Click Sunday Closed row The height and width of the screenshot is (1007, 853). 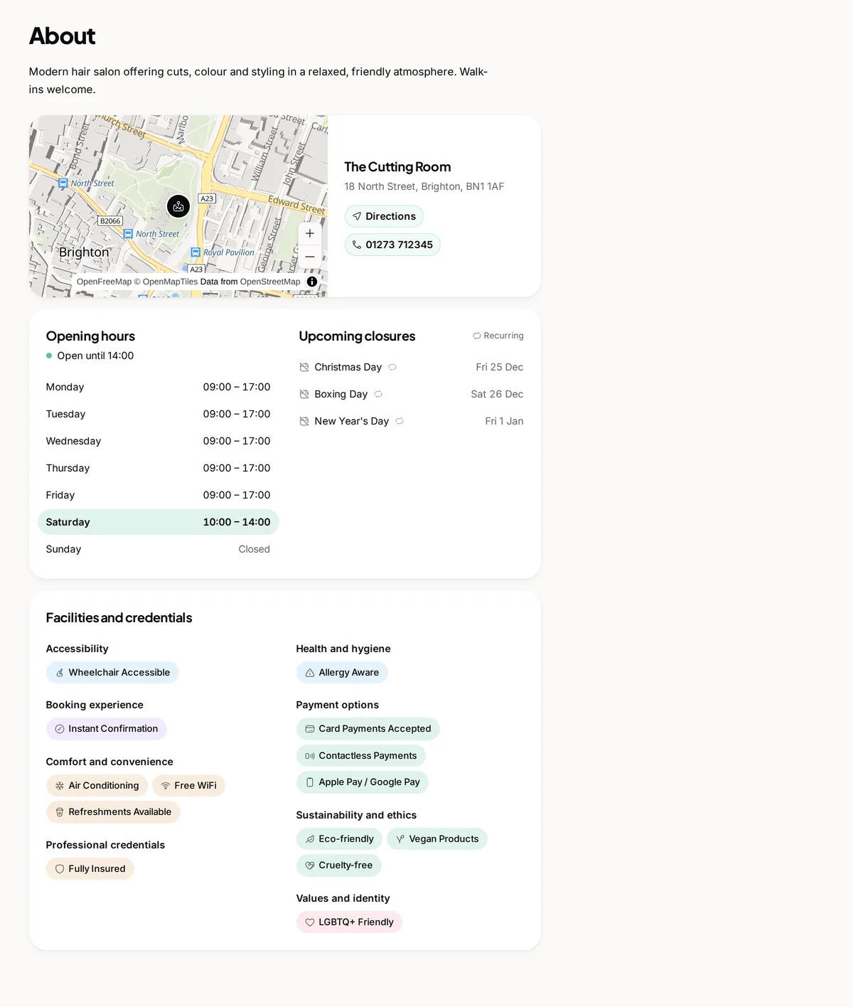pos(158,549)
